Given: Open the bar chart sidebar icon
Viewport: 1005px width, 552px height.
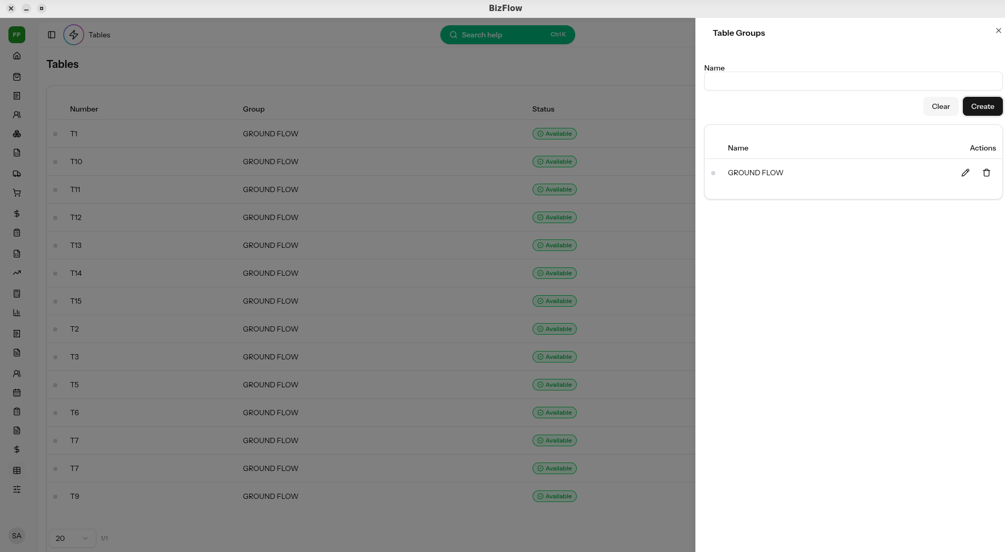Looking at the screenshot, I should point(17,313).
